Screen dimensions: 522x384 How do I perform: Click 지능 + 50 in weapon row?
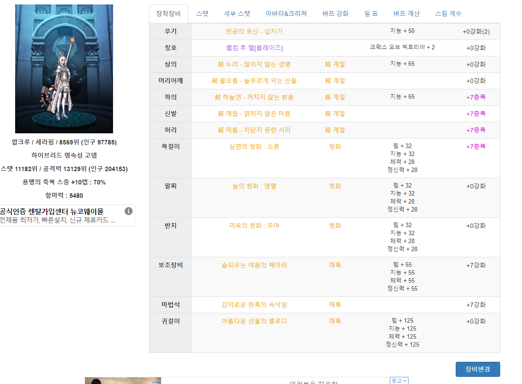click(402, 31)
